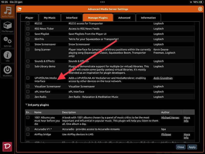Click the orange export icon in title bar
This screenshot has width=205, height=154.
[19, 9]
